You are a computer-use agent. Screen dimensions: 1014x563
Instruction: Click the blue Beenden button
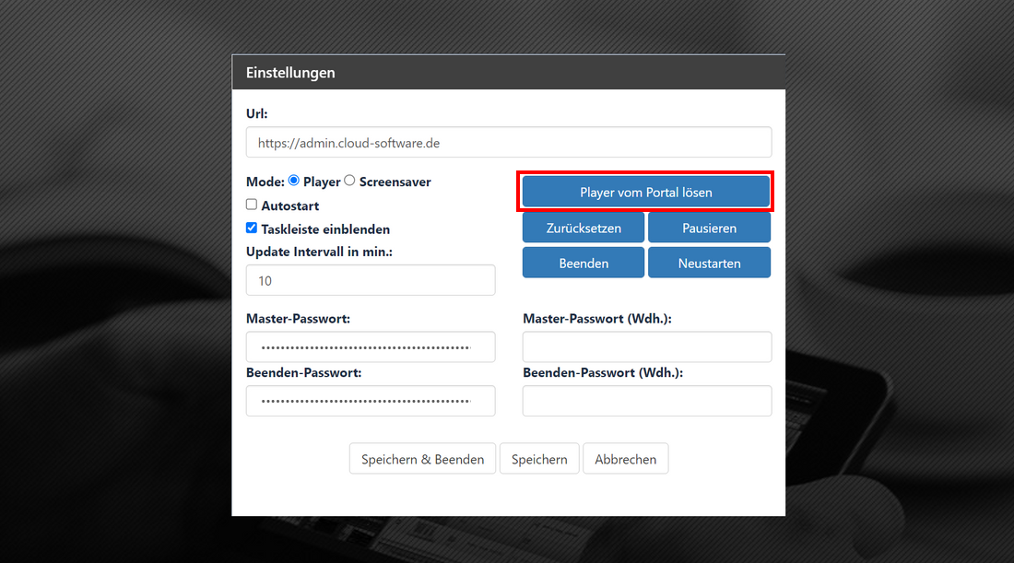(583, 263)
